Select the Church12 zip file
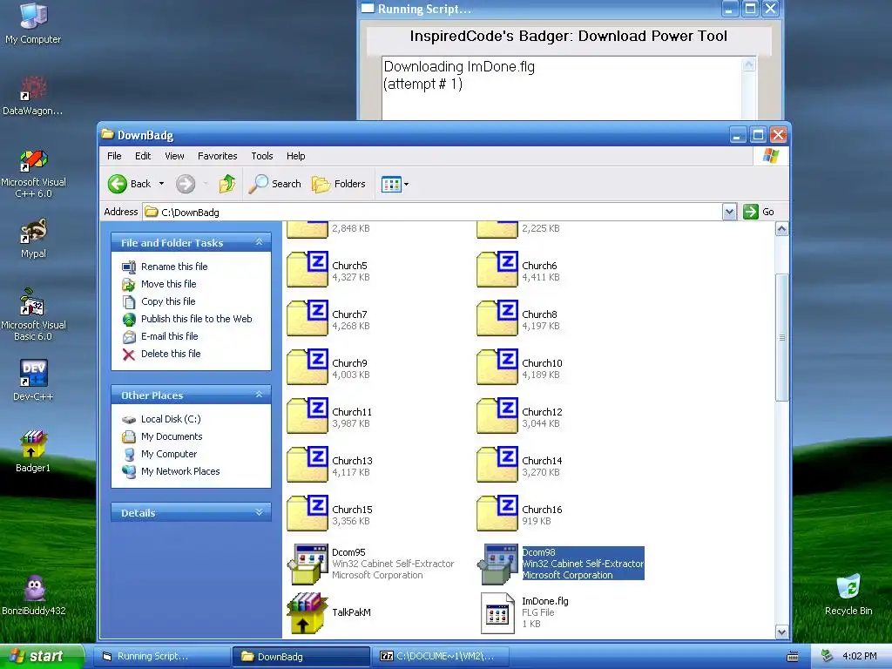The width and height of the screenshot is (892, 669). pos(497,416)
